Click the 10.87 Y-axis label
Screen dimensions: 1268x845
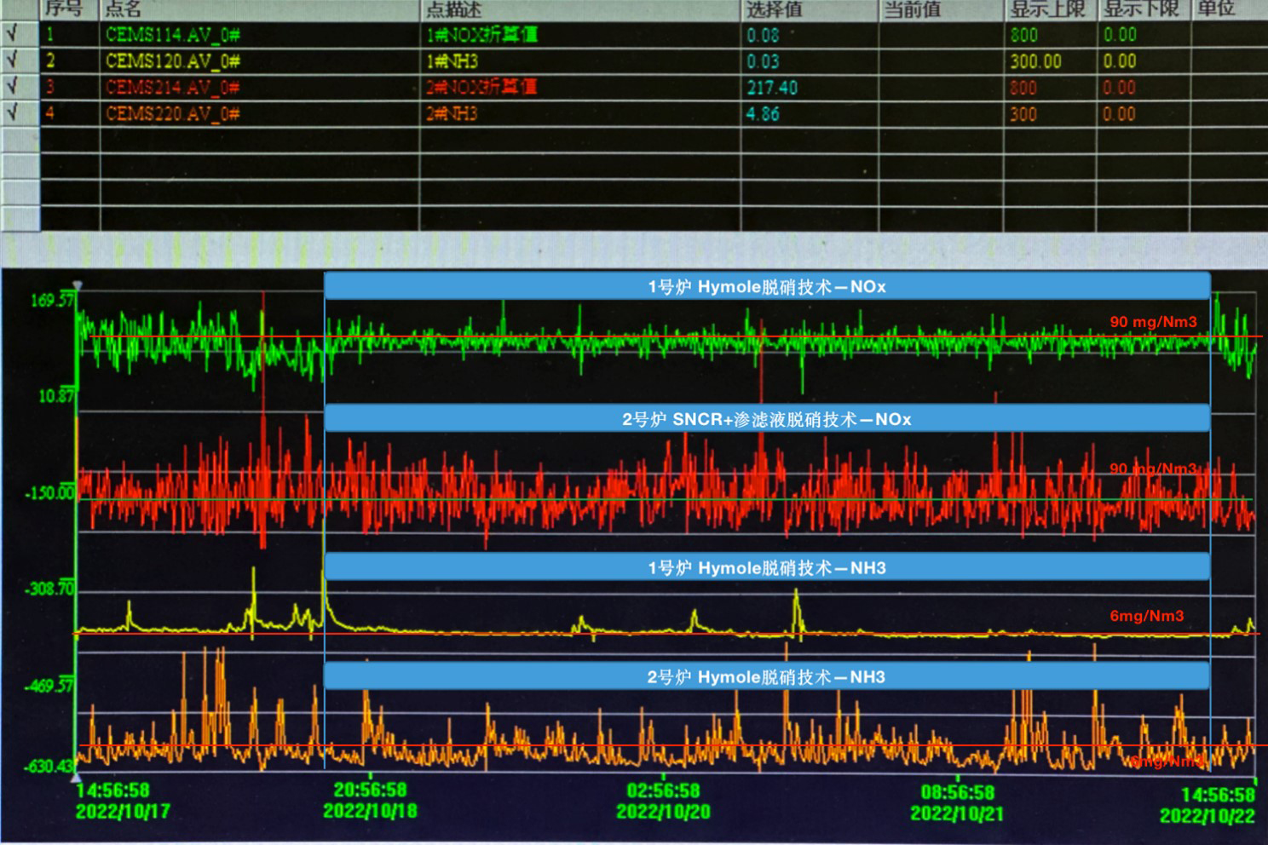coord(56,396)
